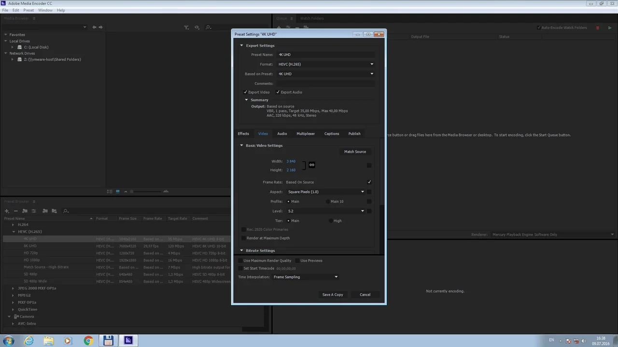The width and height of the screenshot is (618, 347).
Task: Open the Format HEVC (H.265) dropdown
Action: (x=325, y=64)
